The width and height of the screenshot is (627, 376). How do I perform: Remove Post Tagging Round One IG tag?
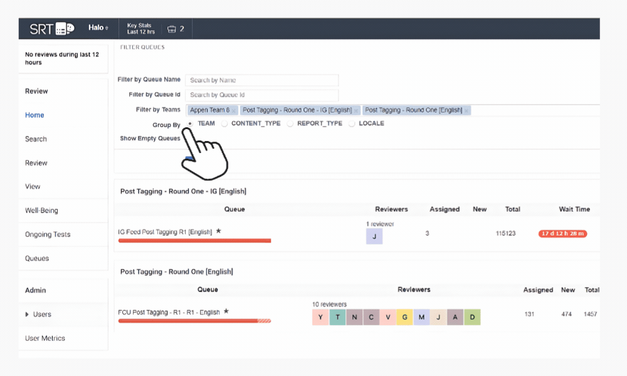point(356,111)
